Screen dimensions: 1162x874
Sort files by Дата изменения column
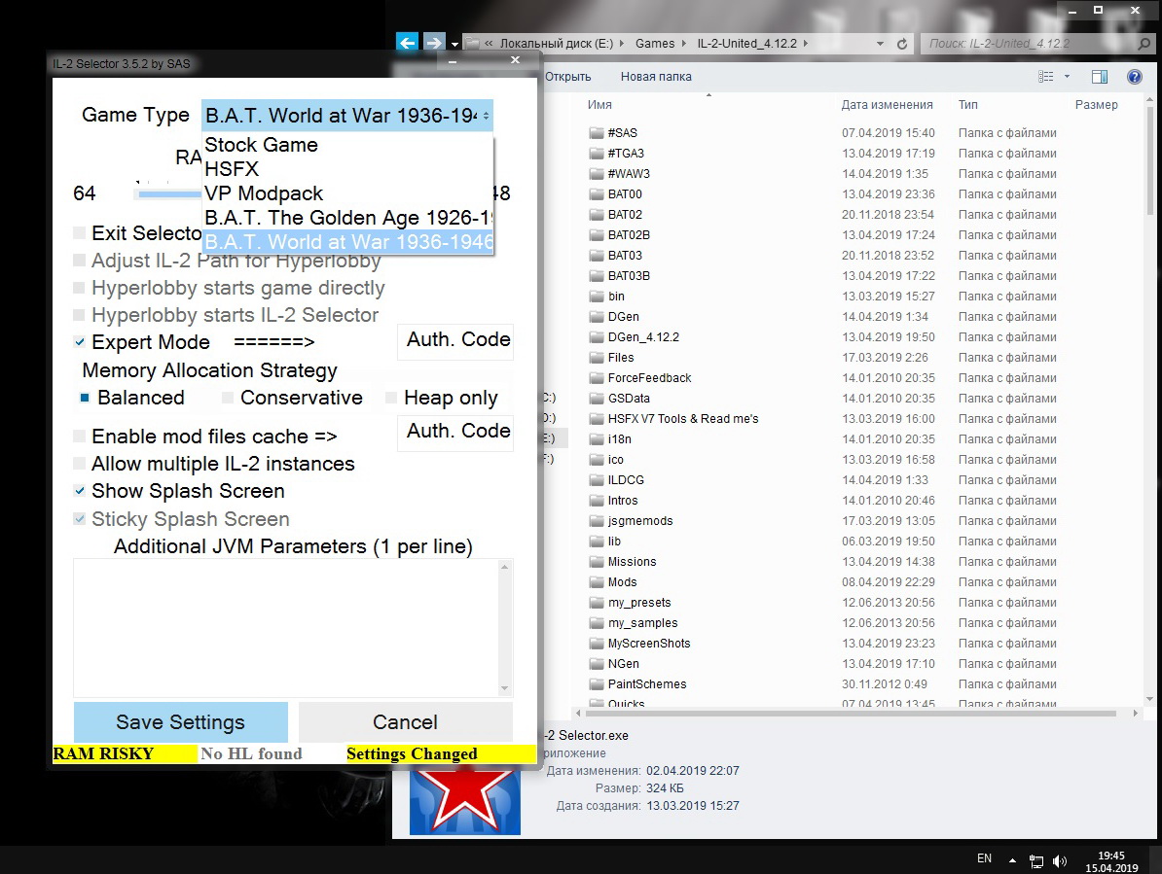tap(887, 105)
